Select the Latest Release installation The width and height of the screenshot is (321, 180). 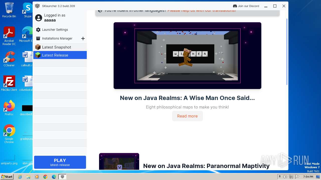pos(60,55)
